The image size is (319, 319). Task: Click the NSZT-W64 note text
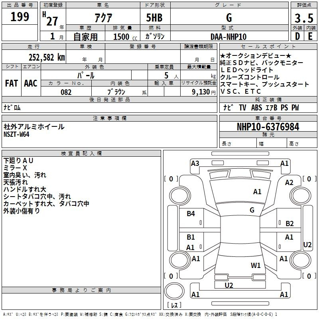tap(16, 134)
